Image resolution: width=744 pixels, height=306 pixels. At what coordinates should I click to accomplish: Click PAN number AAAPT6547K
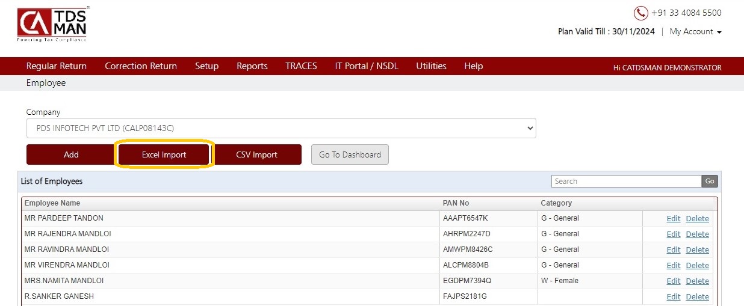[x=465, y=218]
